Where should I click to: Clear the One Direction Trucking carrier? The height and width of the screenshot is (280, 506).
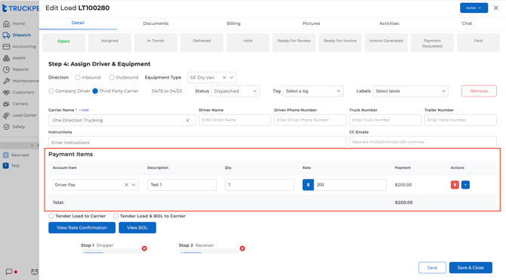(187, 120)
